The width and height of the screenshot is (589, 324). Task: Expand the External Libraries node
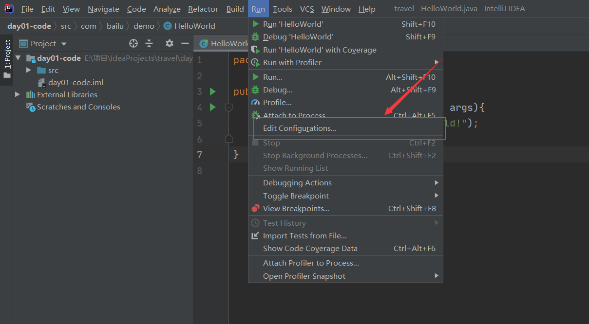pyautogui.click(x=18, y=94)
